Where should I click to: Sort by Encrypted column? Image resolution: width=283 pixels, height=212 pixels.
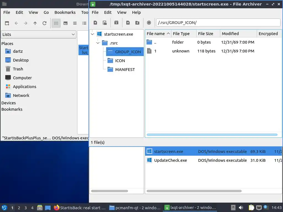tap(269, 34)
